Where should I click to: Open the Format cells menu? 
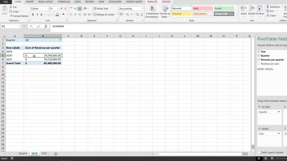[260, 11]
